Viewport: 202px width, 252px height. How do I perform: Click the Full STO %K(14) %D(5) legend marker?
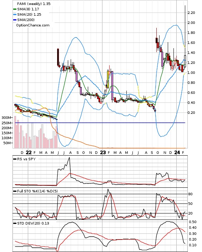(15, 191)
